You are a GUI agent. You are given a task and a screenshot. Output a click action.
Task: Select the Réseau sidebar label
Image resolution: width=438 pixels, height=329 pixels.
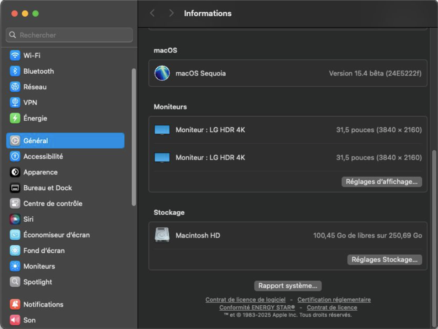35,87
